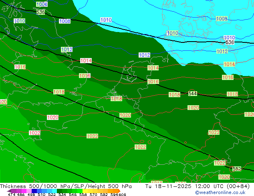
Task: Click the purple arrow start of legend
Action: coord(9,191)
